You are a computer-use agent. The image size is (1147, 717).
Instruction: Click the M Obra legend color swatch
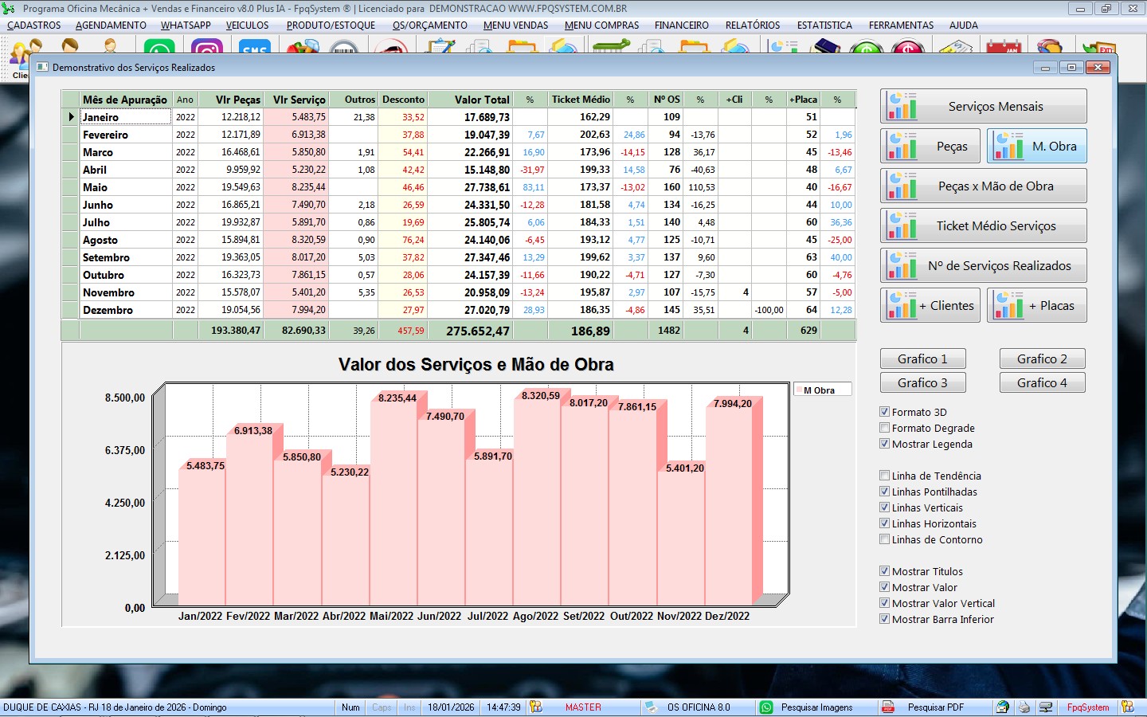click(799, 390)
